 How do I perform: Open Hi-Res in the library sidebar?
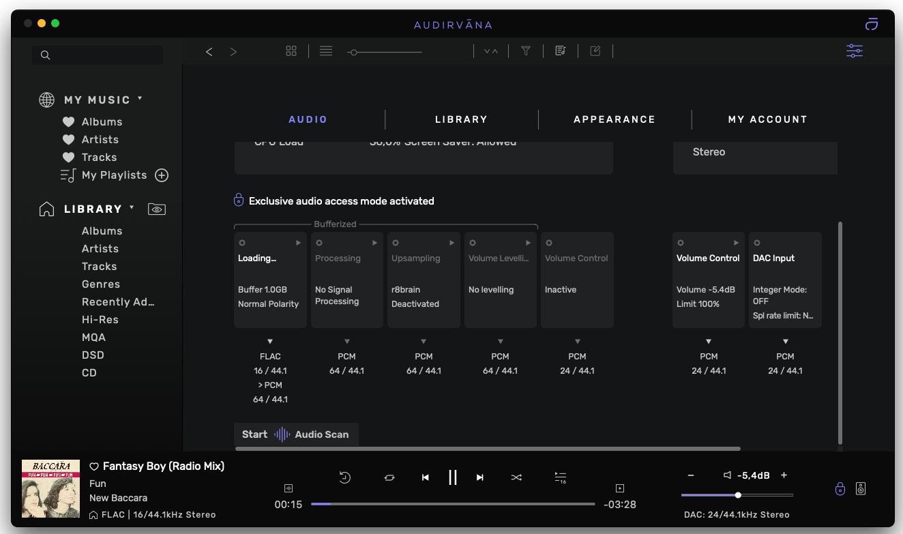[100, 320]
